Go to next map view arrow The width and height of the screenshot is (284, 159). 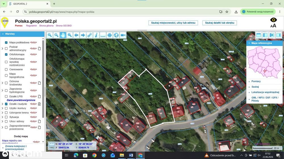[83, 35]
